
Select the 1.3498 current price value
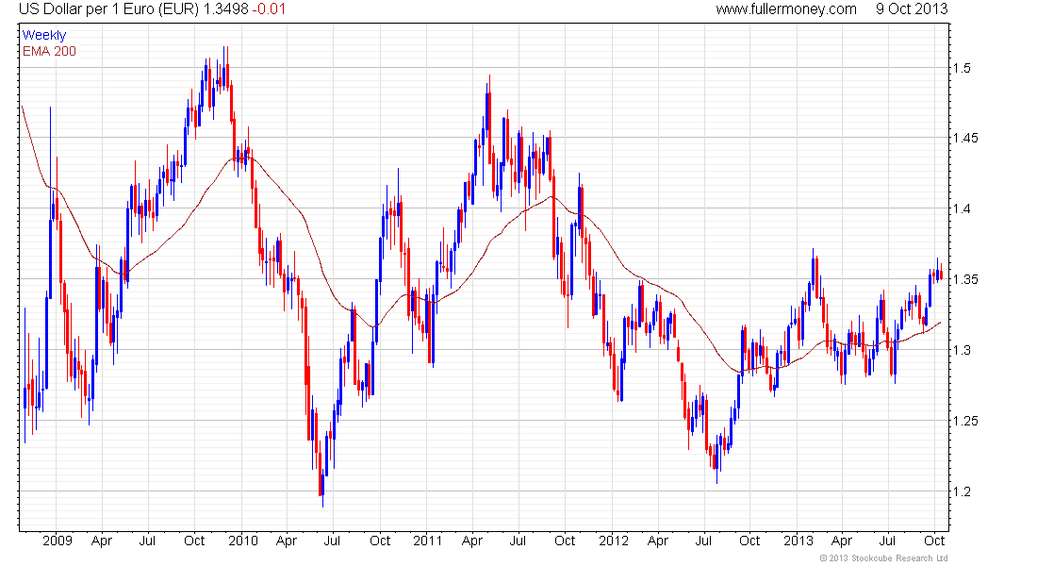point(224,9)
